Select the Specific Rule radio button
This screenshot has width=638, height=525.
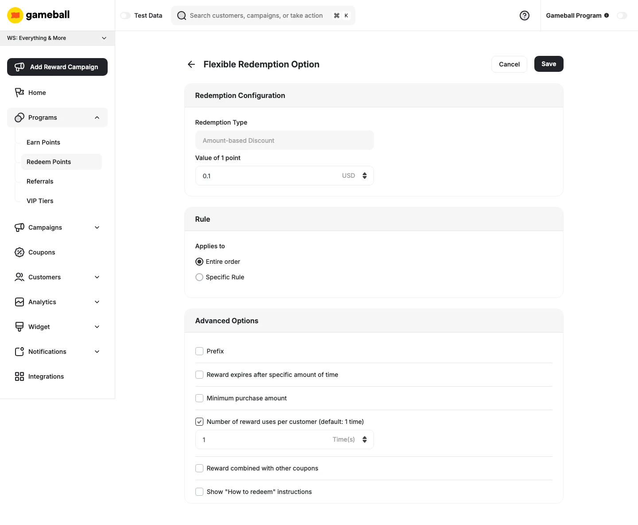tap(199, 277)
